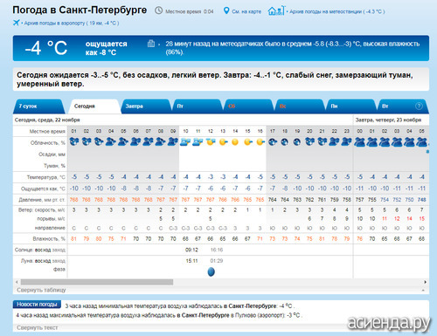Click the map pin icon
Image resolution: width=437 pixels, height=336 pixels.
(226, 10)
